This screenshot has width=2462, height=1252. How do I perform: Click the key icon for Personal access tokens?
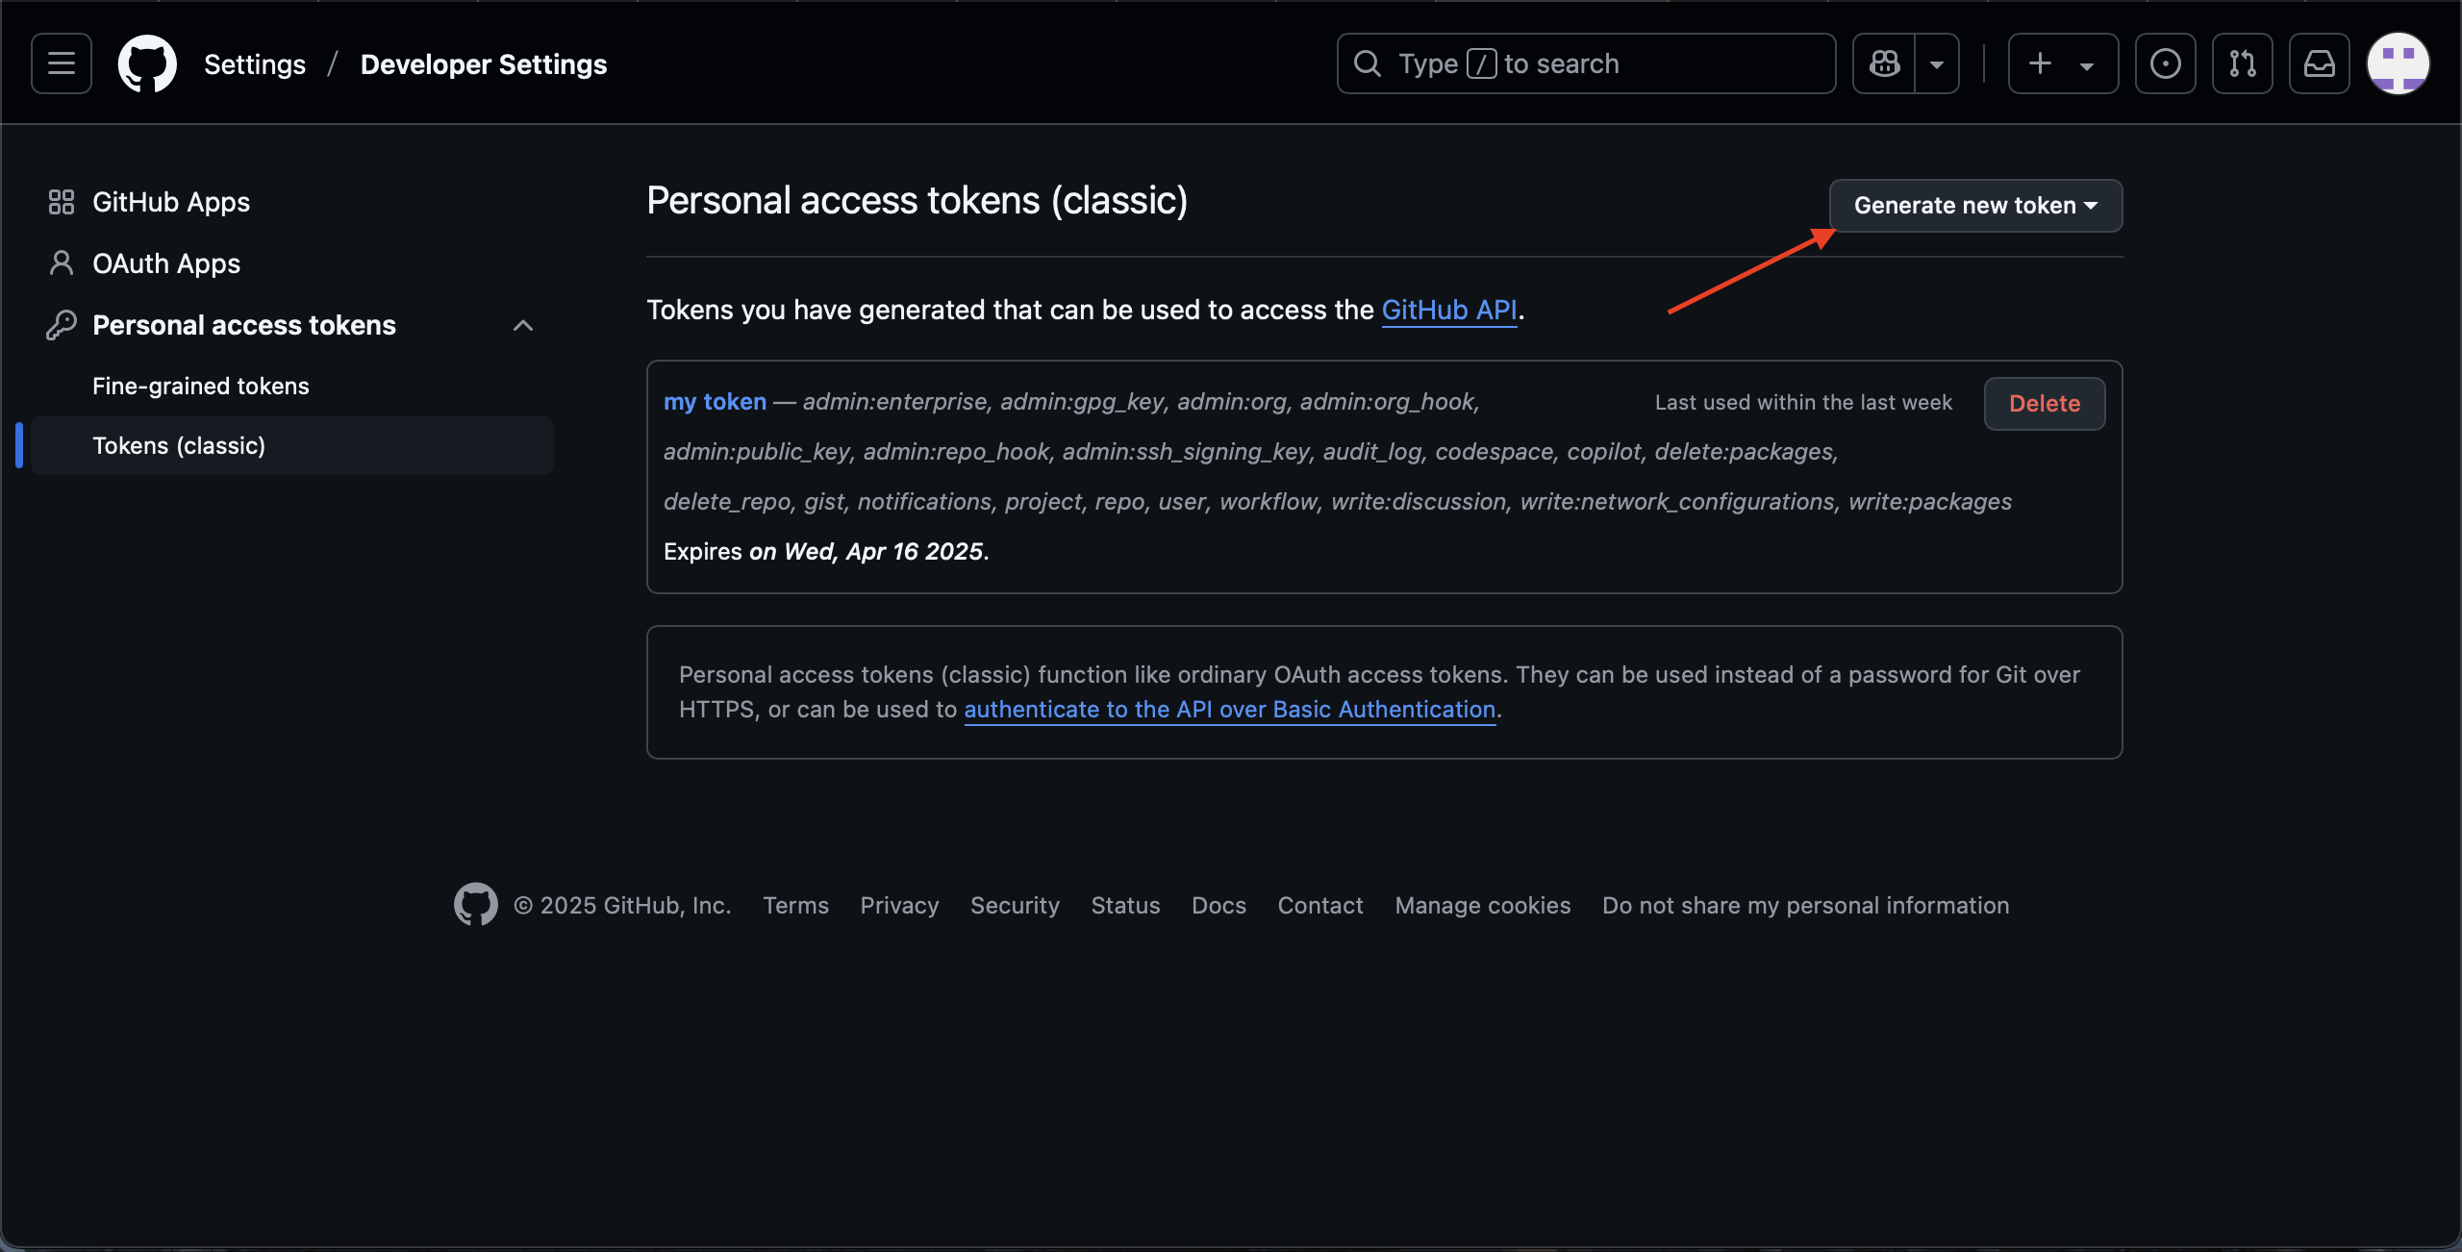[x=62, y=325]
